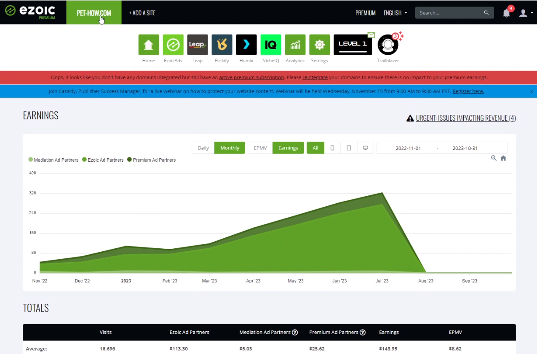
Task: Click the + Add a Site menu item
Action: tap(142, 13)
